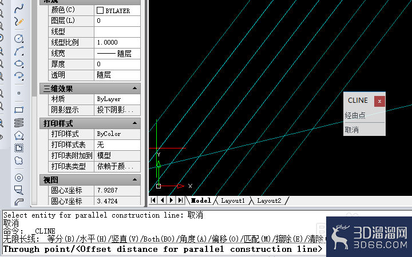This screenshot has height=257, width=412.
Task: Select the Circle tool
Action: [x=19, y=39]
